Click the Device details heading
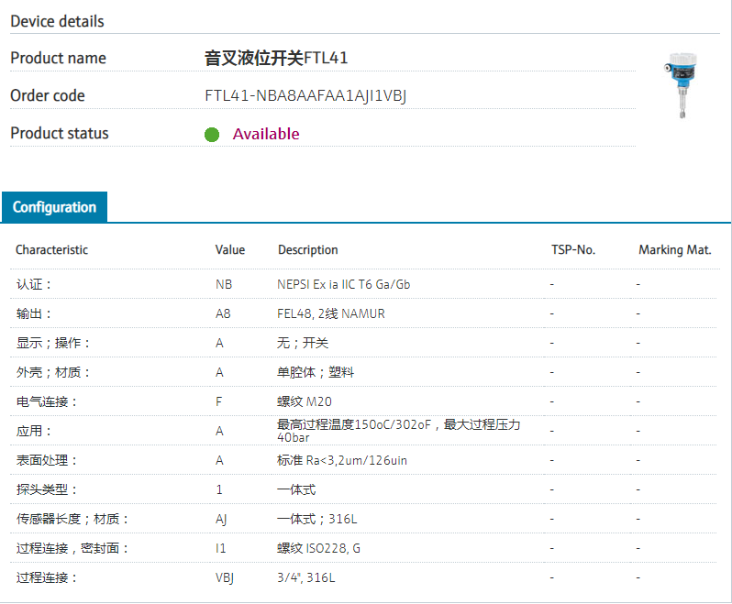This screenshot has height=604, width=732. [57, 21]
